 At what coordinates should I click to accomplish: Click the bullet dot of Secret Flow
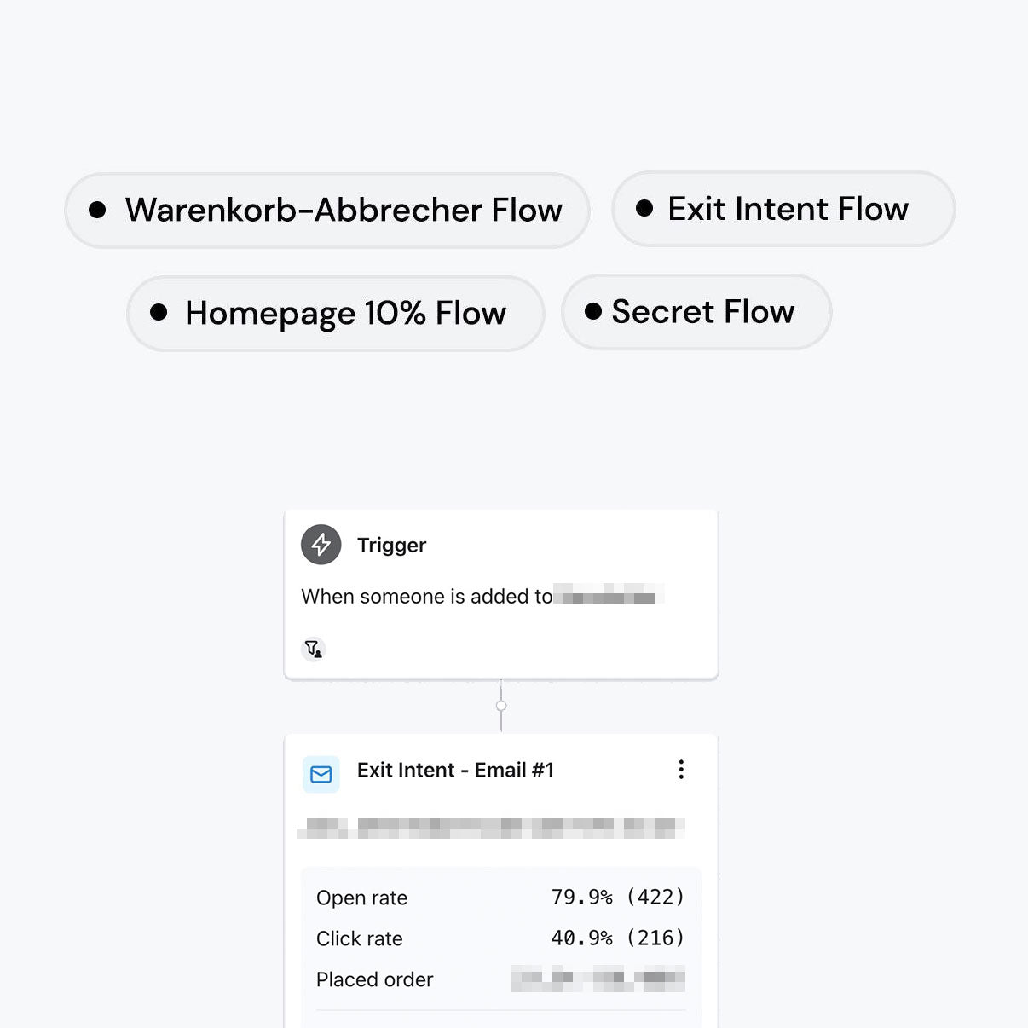point(593,312)
